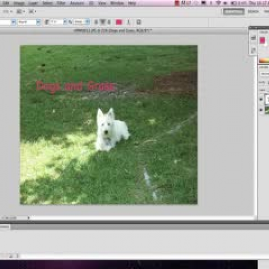The image size is (269, 269).
Task: Pick a color from the color ramp
Action: click(264, 60)
